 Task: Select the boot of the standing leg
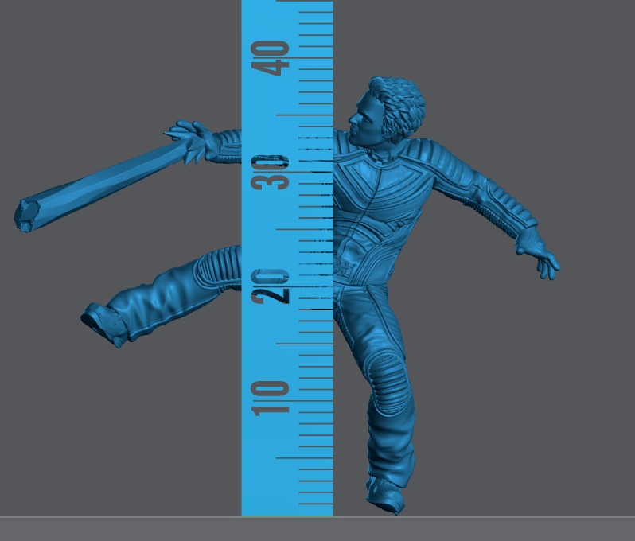click(388, 495)
